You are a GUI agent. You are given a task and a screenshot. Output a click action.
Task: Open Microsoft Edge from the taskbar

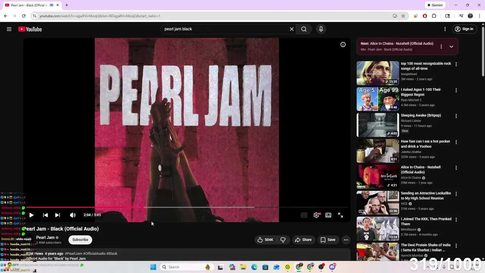(x=254, y=267)
